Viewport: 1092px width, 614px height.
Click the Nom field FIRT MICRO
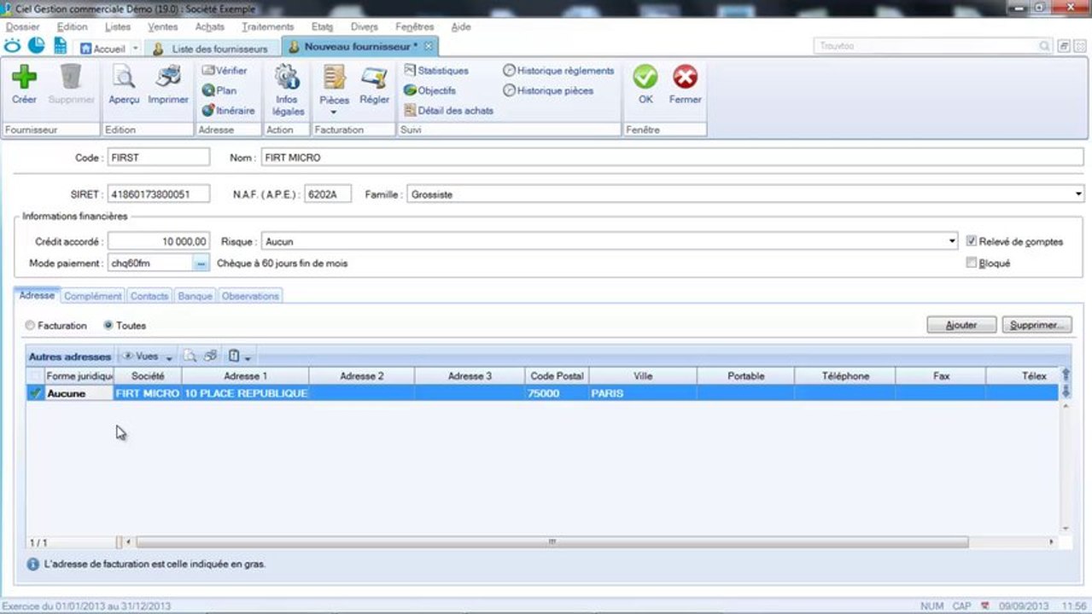(x=673, y=158)
